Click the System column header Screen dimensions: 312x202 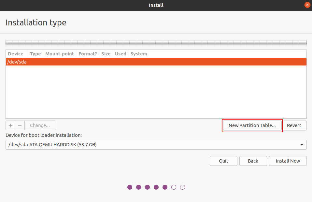coord(139,54)
